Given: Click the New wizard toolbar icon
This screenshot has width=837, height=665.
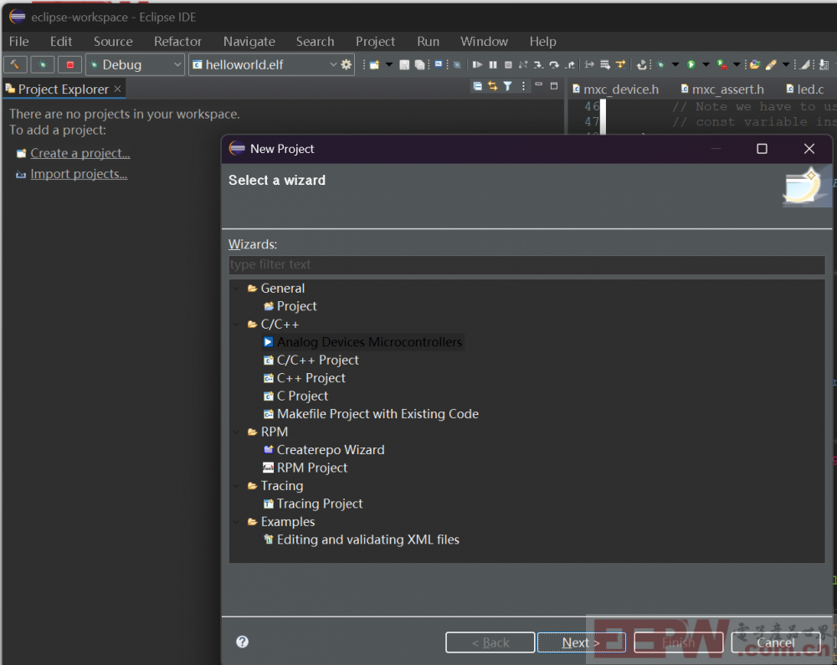Looking at the screenshot, I should pos(374,64).
